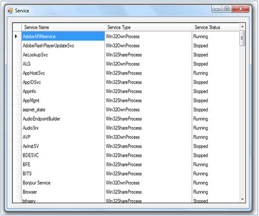
Task: Click the ALG service type cell
Action: tap(148, 64)
